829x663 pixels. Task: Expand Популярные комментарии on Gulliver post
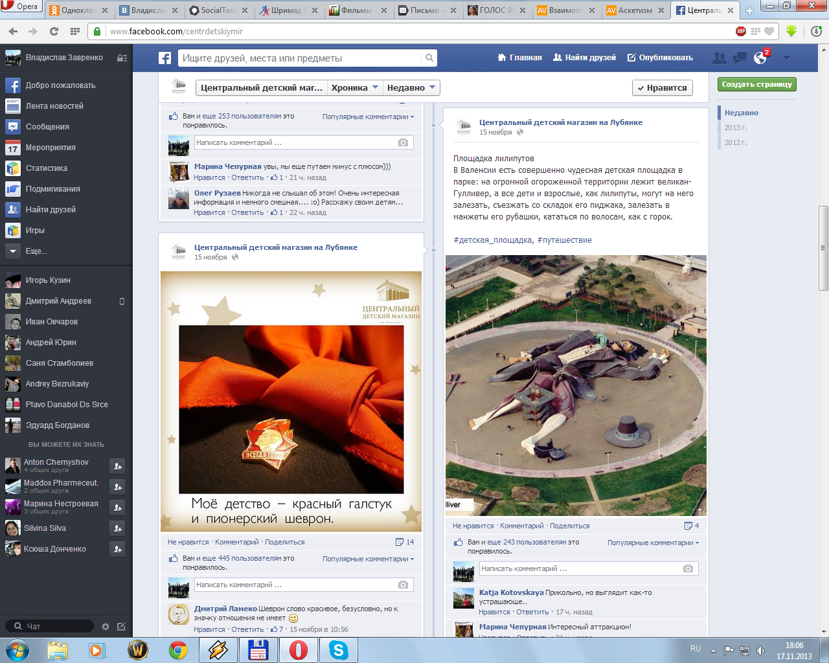(x=653, y=543)
